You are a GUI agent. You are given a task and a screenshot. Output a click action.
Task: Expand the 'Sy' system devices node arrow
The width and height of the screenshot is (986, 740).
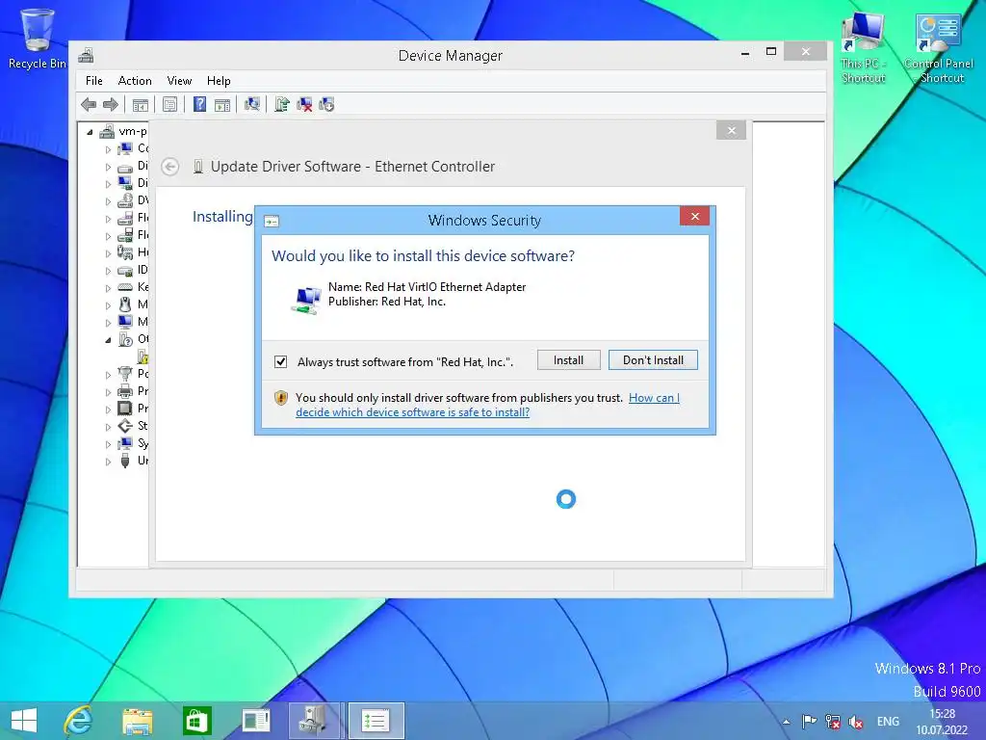(x=108, y=444)
